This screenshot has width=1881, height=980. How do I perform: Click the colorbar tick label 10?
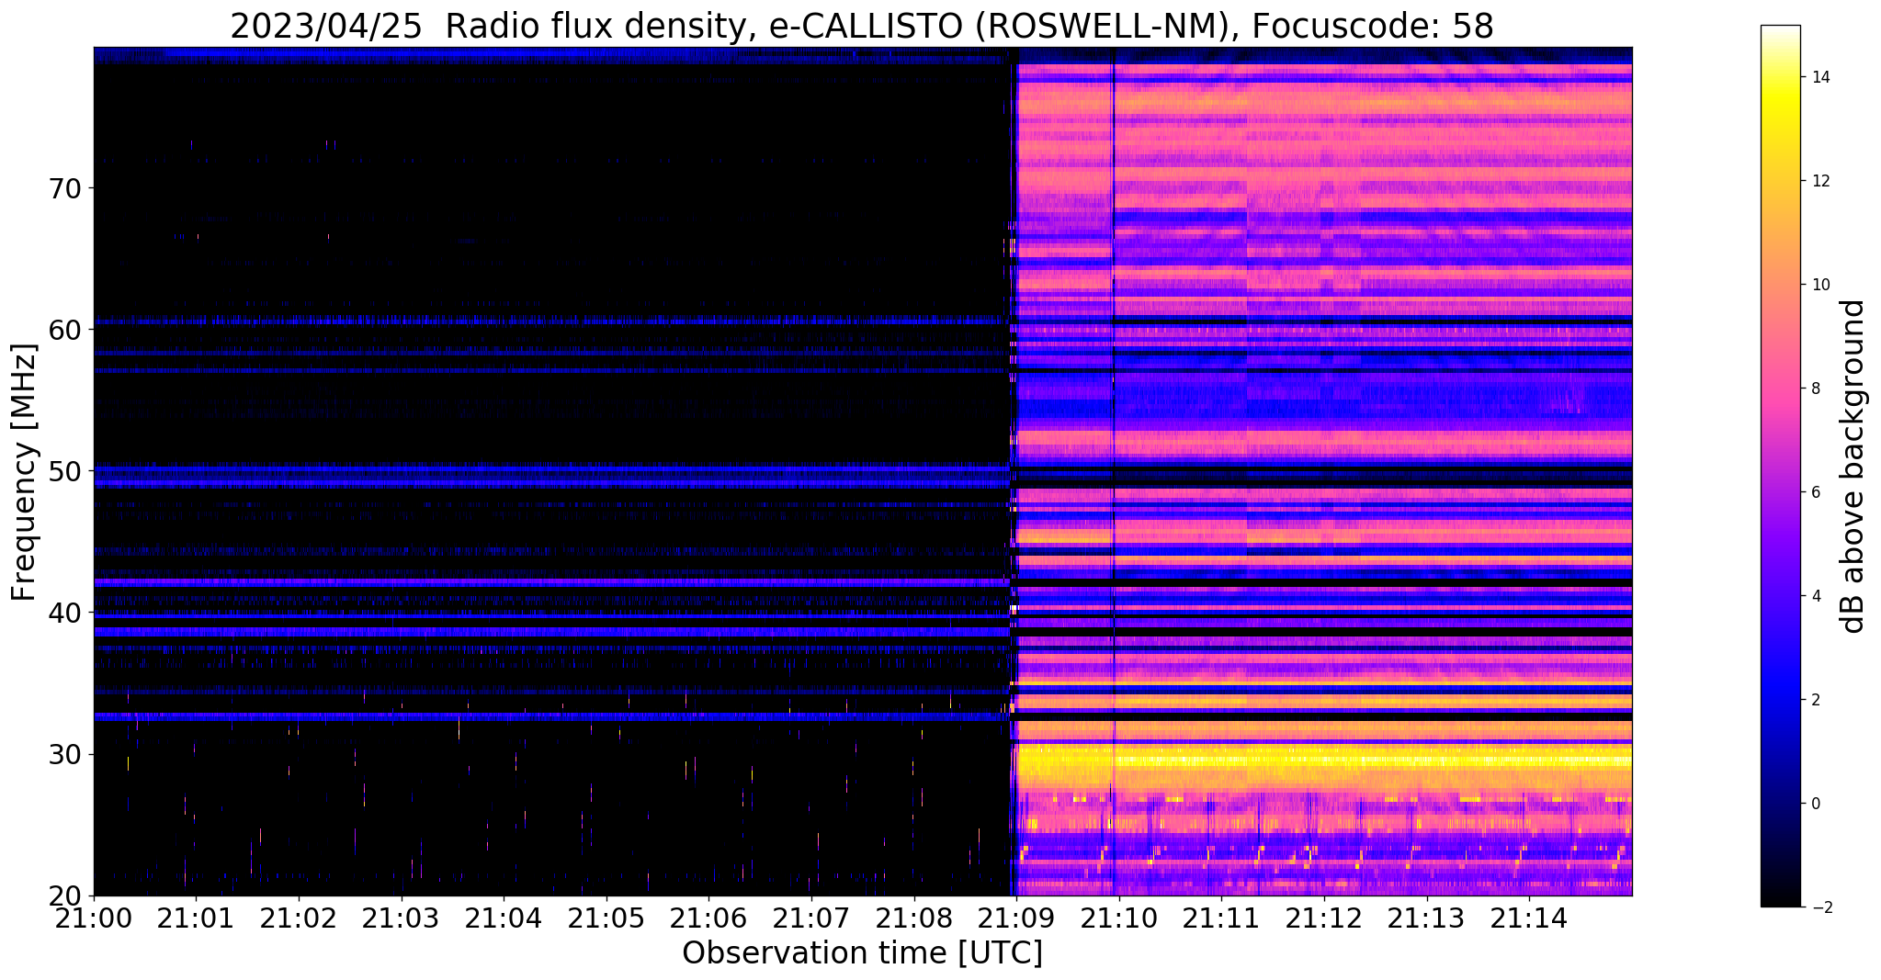[1819, 285]
